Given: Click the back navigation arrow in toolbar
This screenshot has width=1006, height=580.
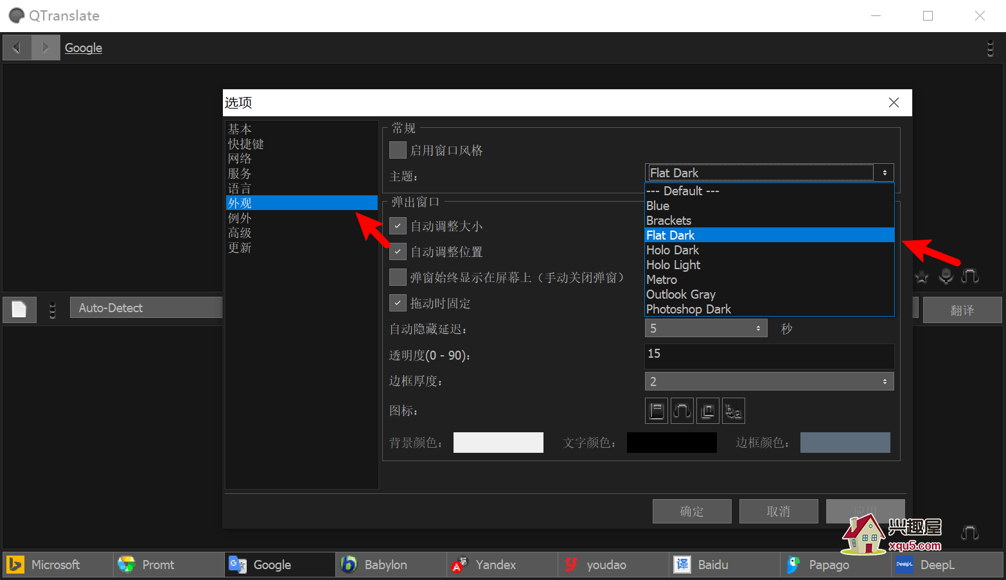Looking at the screenshot, I should (17, 48).
